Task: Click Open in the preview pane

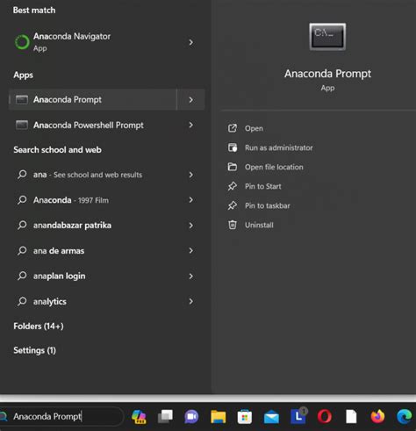Action: [254, 128]
